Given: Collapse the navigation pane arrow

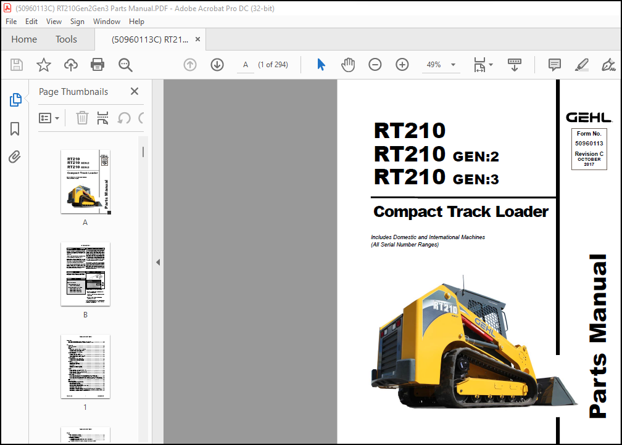Looking at the screenshot, I should pos(158,262).
